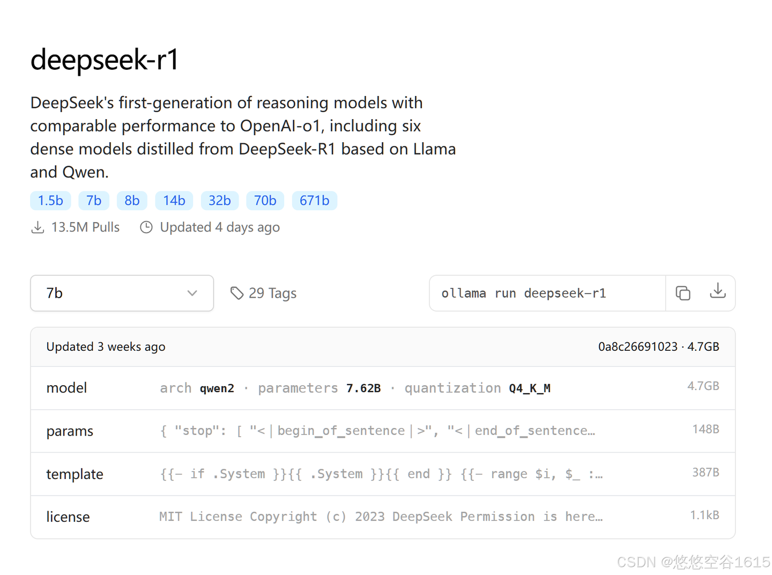Copy the ollama run command

(682, 293)
